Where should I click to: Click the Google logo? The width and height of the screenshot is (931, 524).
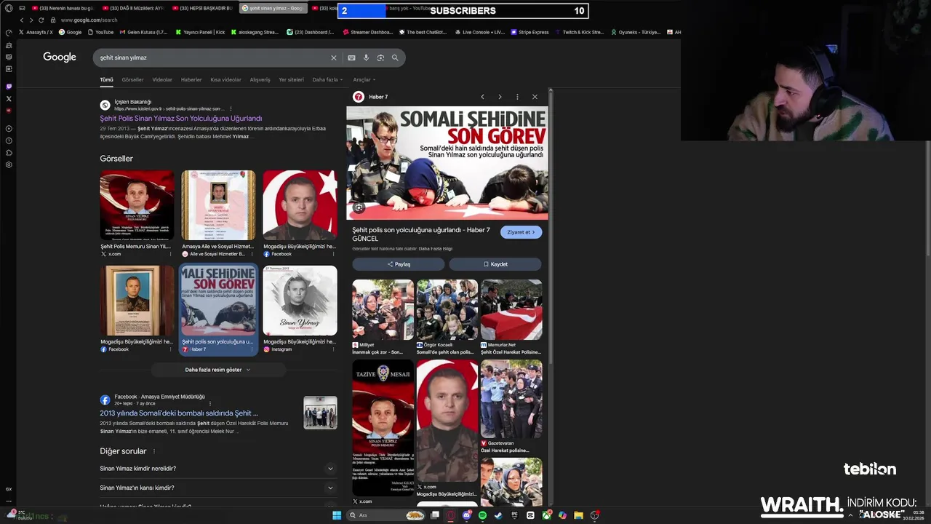point(60,57)
